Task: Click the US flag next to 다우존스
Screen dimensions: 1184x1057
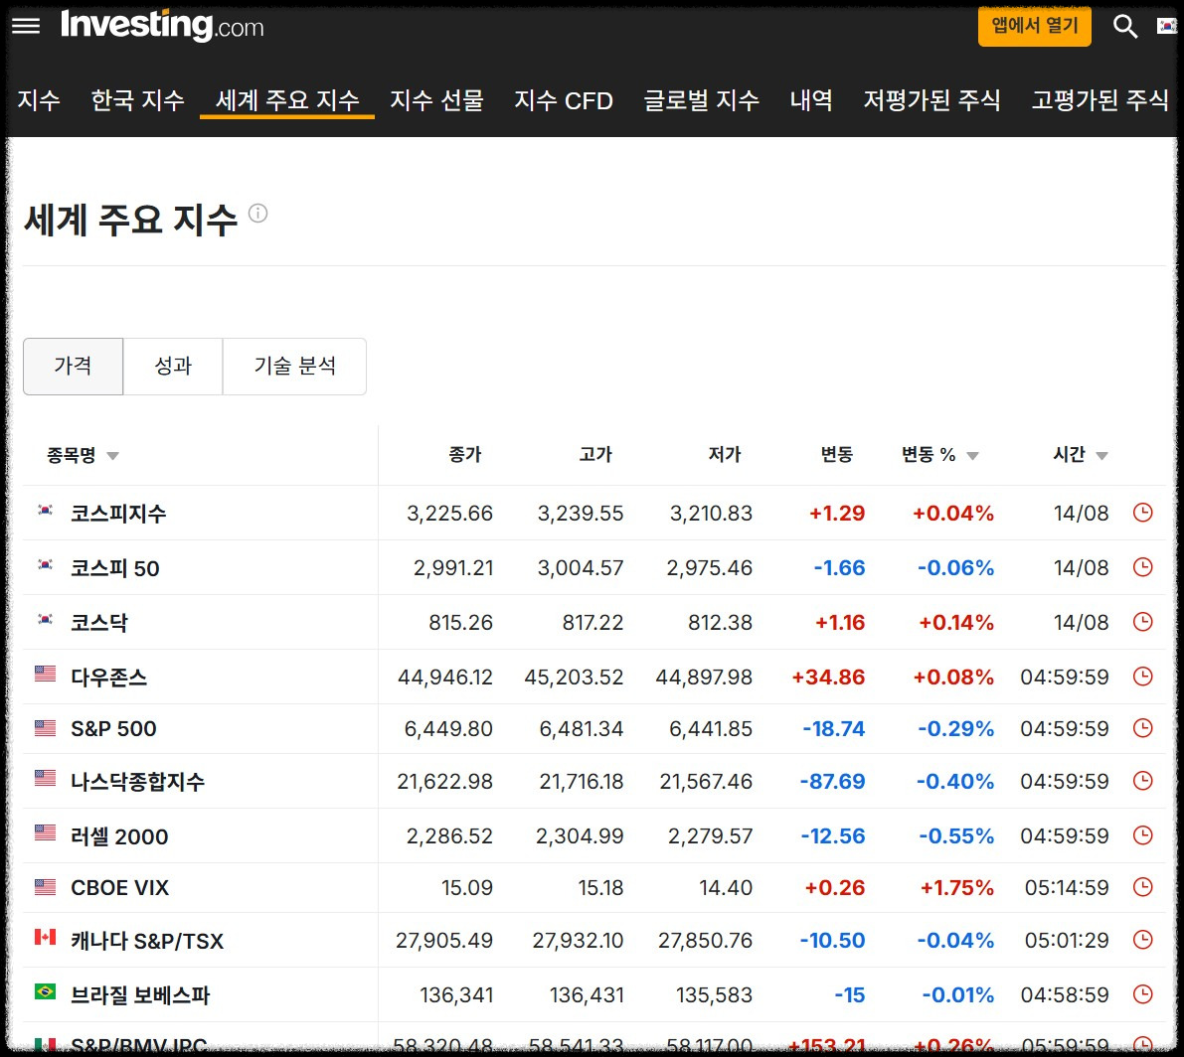Action: 46,674
